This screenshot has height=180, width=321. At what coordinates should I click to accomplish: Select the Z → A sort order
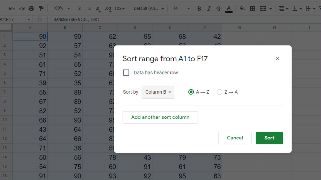(219, 92)
